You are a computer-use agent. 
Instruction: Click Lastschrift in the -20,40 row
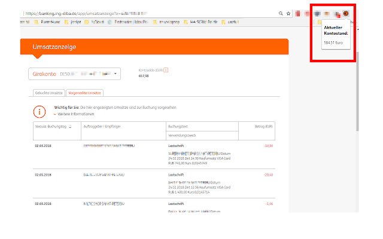(x=176, y=175)
